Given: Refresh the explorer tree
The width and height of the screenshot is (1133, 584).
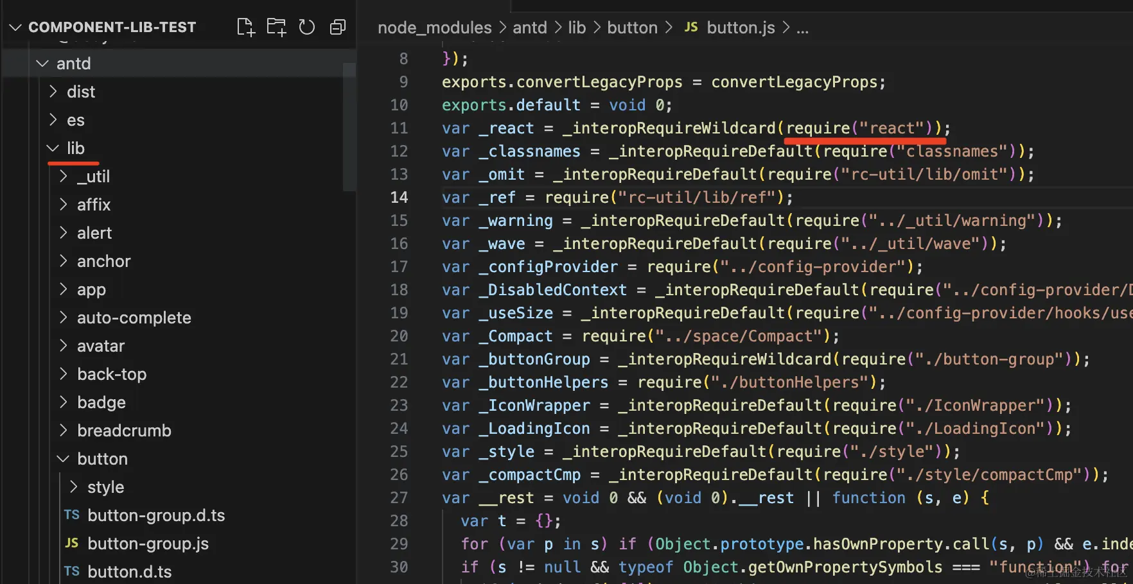Looking at the screenshot, I should point(307,27).
